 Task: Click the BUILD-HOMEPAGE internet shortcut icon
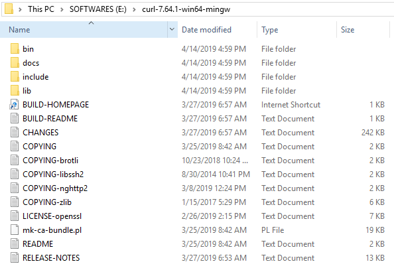(14, 105)
